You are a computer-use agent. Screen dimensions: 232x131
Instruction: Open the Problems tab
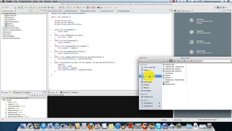coord(74,92)
